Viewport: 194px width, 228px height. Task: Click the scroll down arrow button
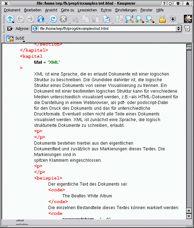[189, 216]
